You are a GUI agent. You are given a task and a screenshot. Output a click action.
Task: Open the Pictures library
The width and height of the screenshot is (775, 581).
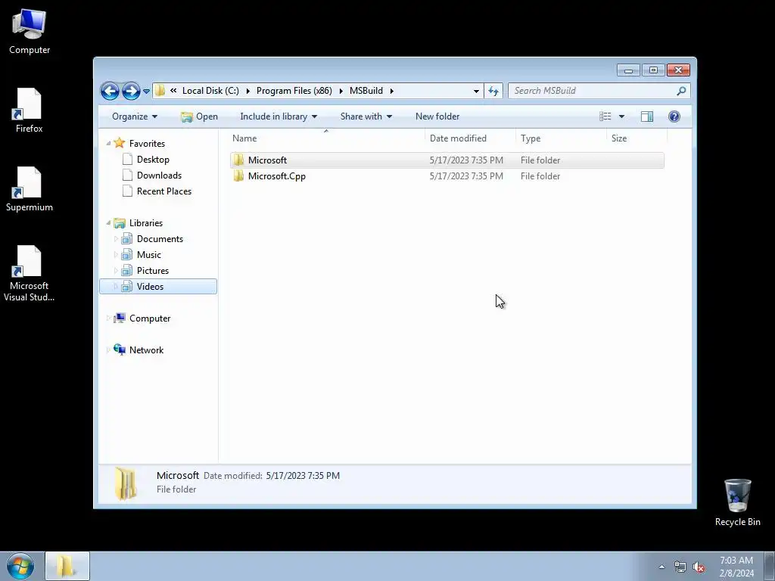[x=153, y=271]
